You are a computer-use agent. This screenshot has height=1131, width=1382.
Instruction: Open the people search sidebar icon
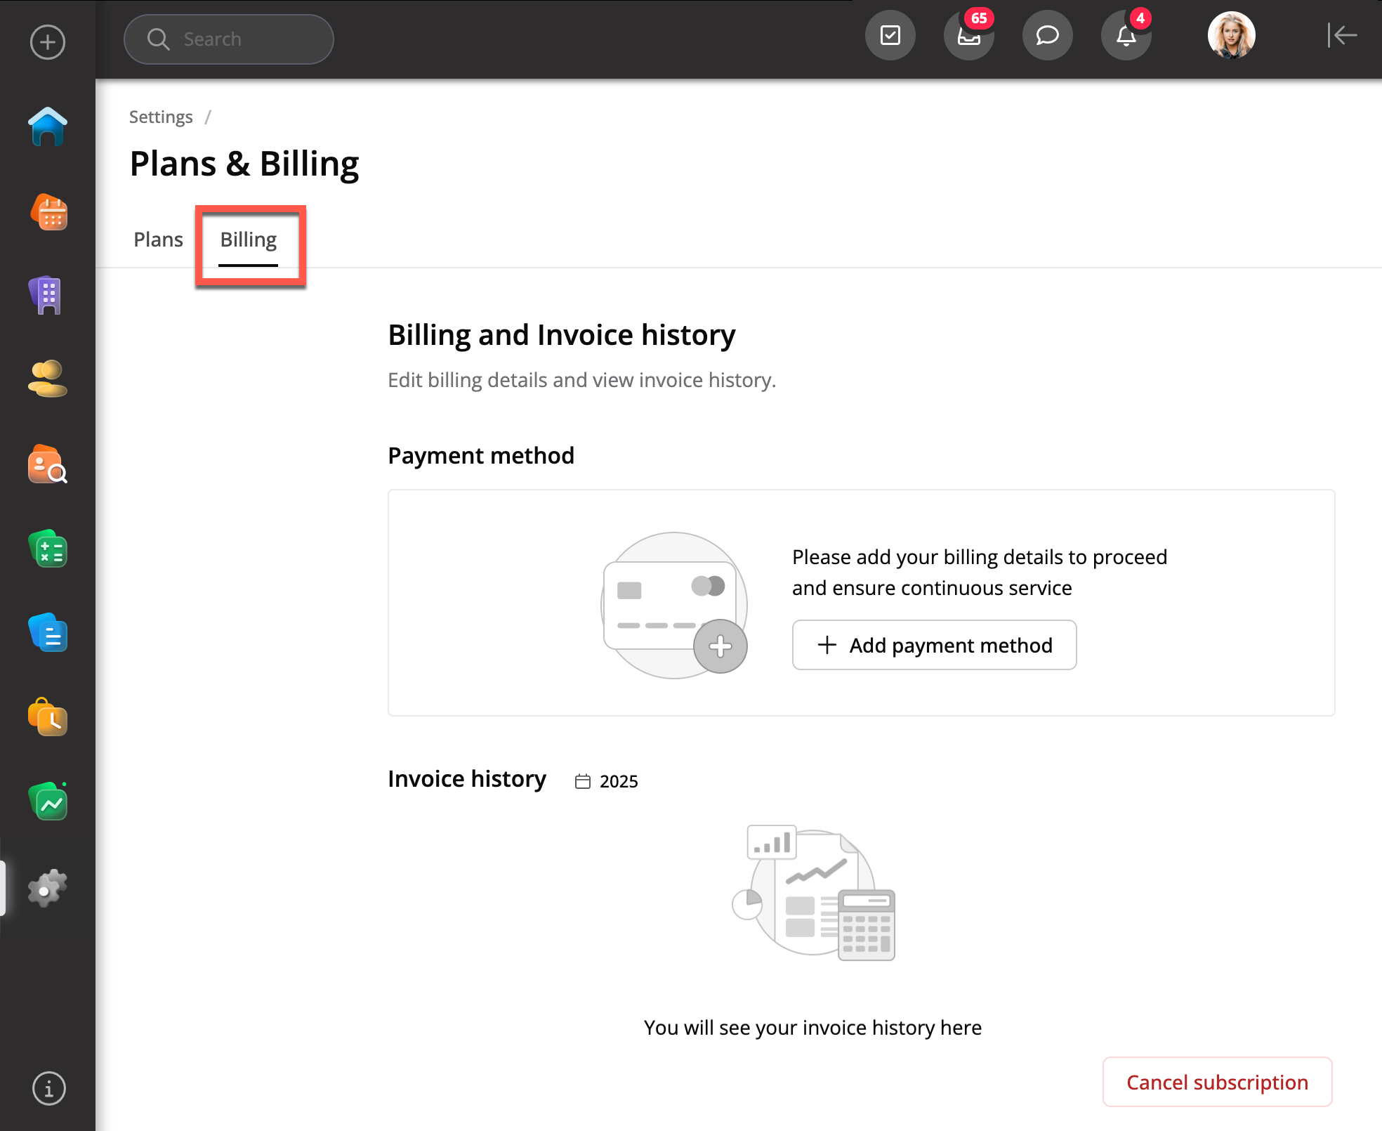point(48,464)
